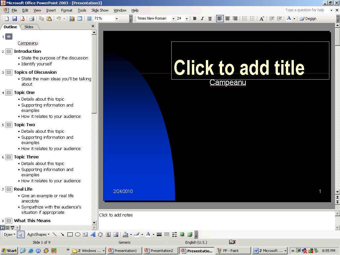Screen dimensions: 340x255
Task: Open the Zoom percentage dropdown
Action: [x=117, y=19]
